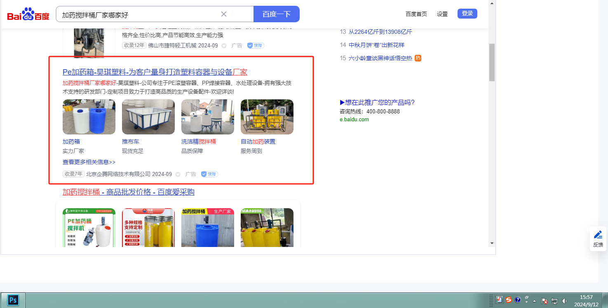Open hot topic 六小龄童谈黑神话悟空热
This screenshot has height=308, width=608.
coord(380,58)
